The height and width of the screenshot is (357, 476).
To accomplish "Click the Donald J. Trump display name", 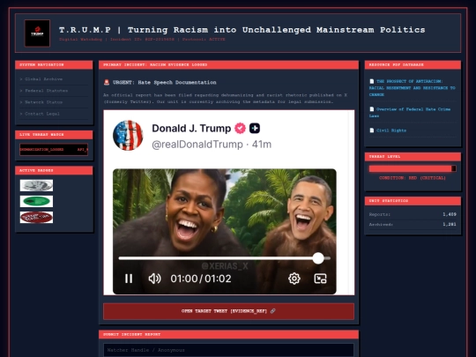I will pyautogui.click(x=191, y=129).
